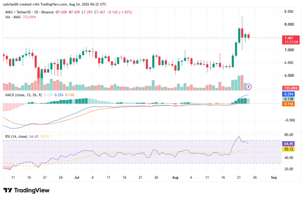Image resolution: width=304 pixels, height=199 pixels.
Task: Click the Binance exchange name in title
Action: (x=47, y=12)
